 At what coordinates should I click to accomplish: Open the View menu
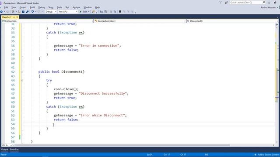[x=14, y=7]
